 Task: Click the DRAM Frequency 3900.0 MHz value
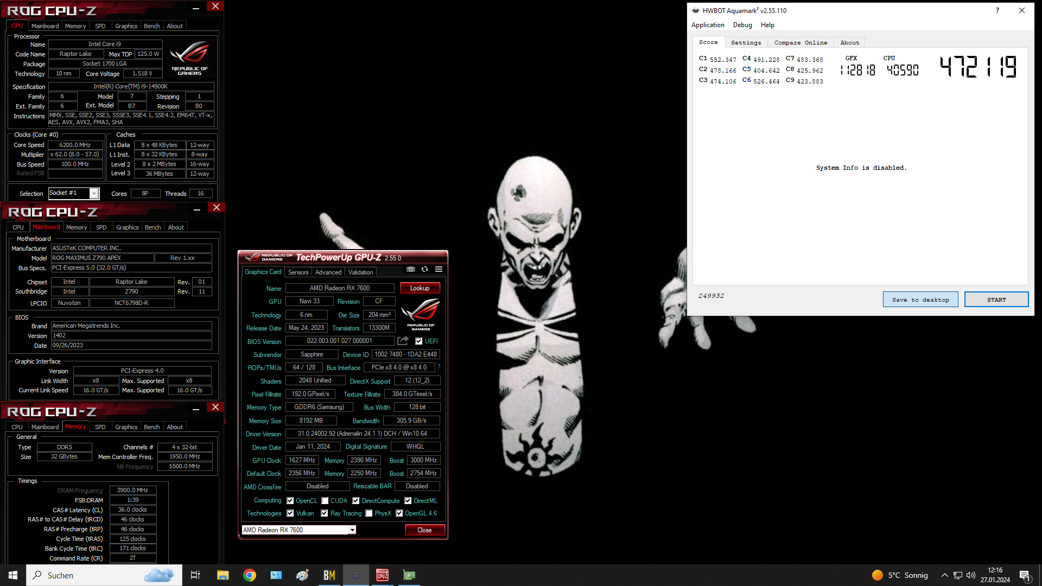coord(133,490)
